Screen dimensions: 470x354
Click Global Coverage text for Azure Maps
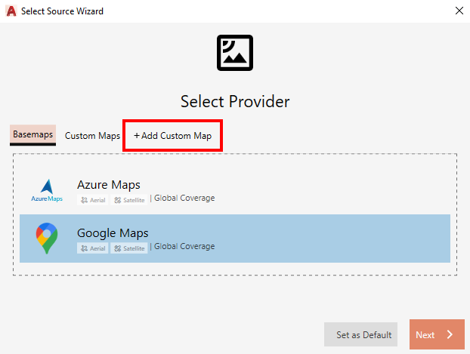(x=184, y=199)
